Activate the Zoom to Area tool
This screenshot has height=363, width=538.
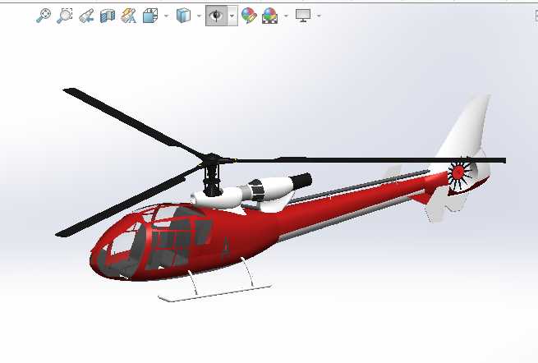65,16
